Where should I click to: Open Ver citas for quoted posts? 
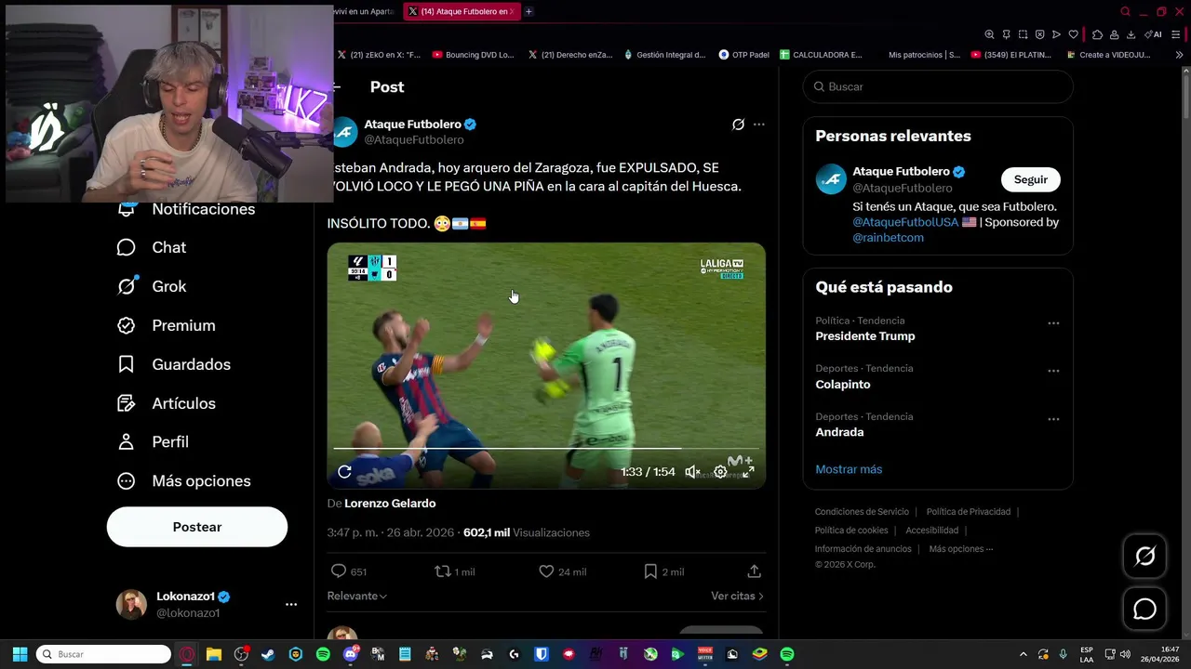[x=737, y=596]
